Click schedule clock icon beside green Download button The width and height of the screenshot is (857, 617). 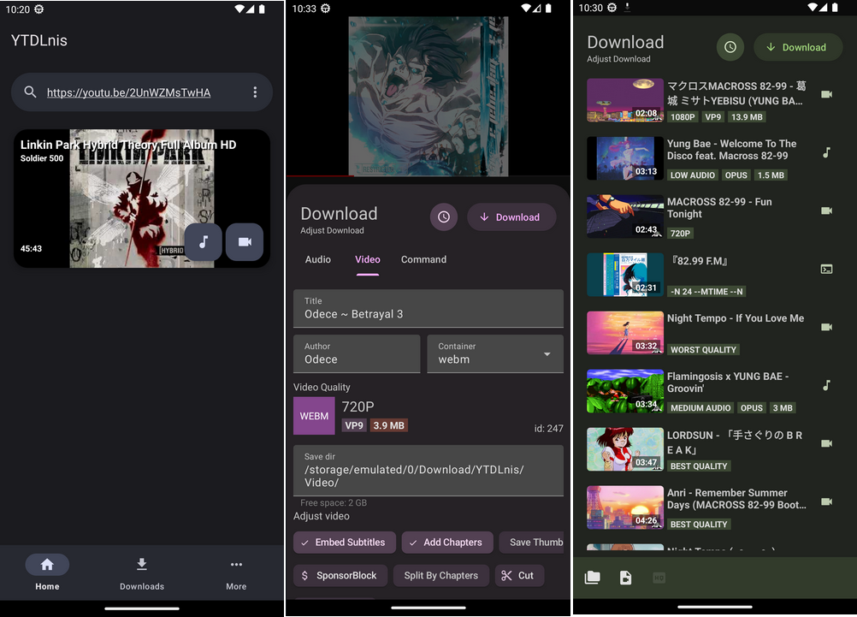click(730, 47)
